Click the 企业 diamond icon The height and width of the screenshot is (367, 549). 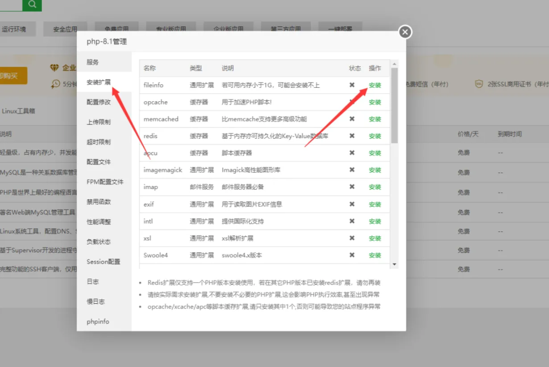tap(54, 66)
